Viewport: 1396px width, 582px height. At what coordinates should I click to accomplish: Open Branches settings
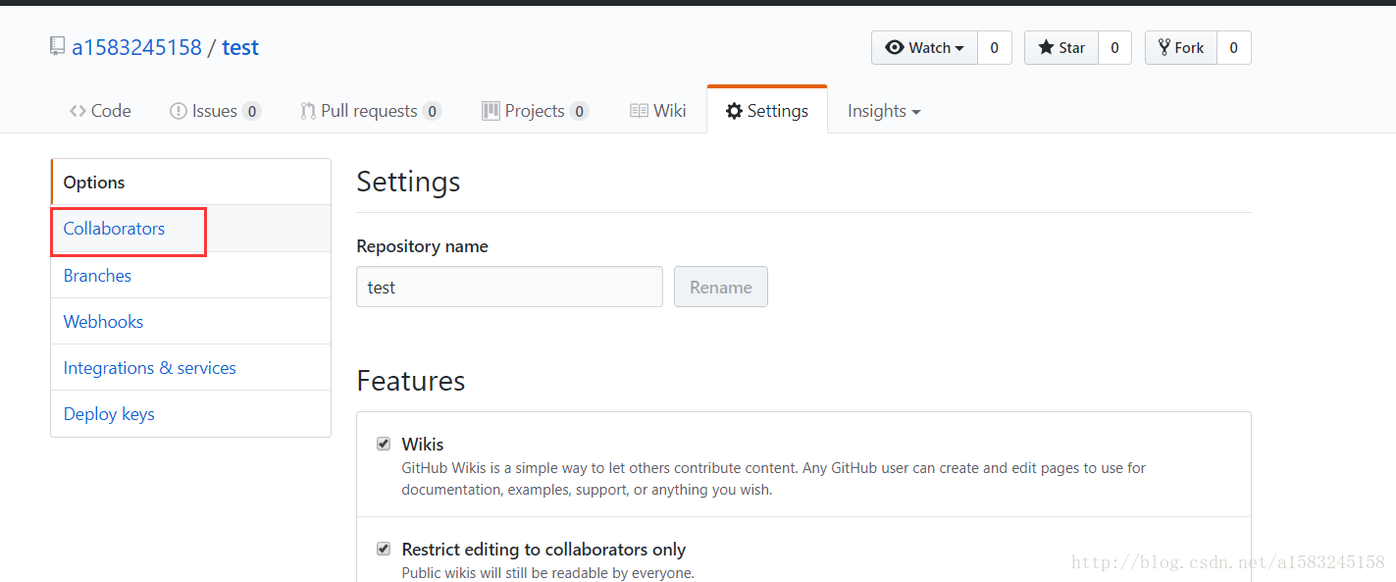coord(191,275)
